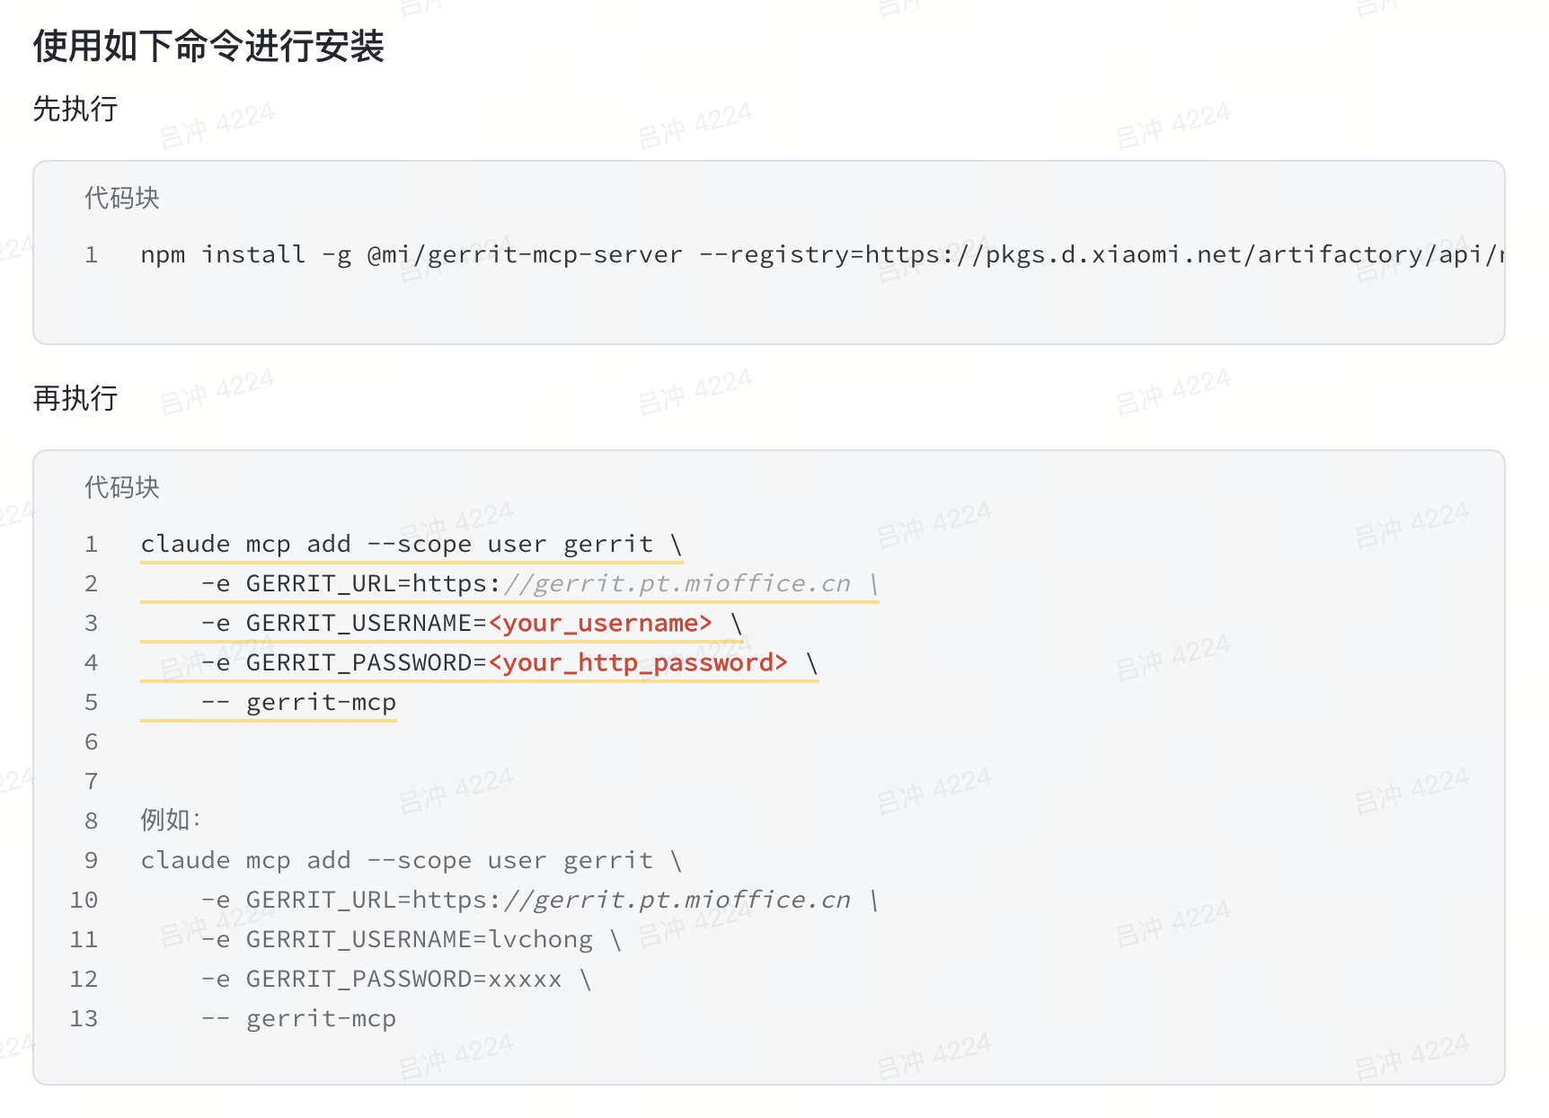Click the 再执行 paragraph text
The width and height of the screenshot is (1549, 1118).
point(75,398)
